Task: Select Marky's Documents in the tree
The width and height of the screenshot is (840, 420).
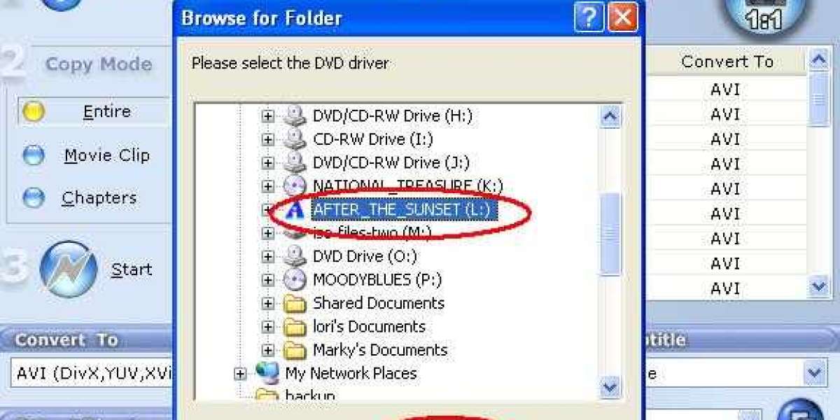Action: coord(380,350)
